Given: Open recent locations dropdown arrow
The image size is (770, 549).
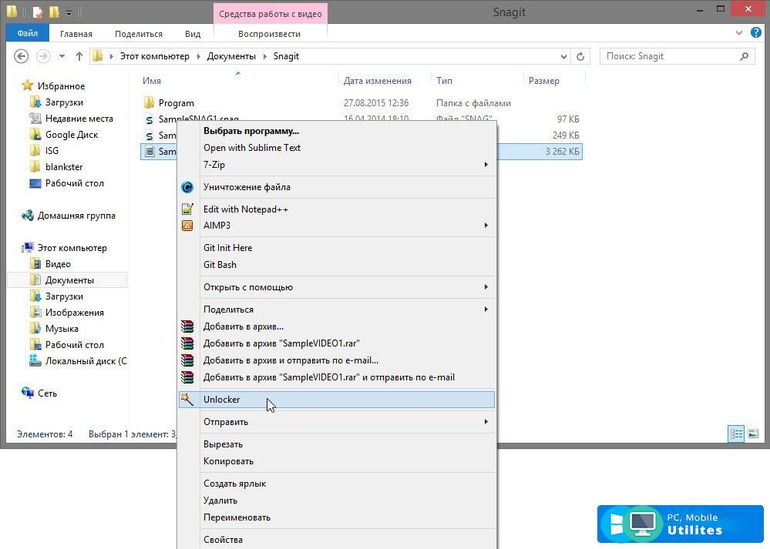Looking at the screenshot, I should click(62, 56).
